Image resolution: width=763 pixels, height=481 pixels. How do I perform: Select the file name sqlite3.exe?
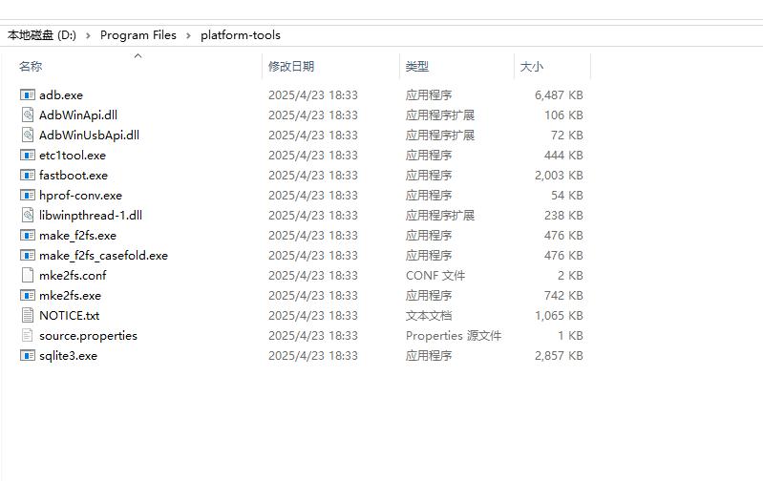click(x=68, y=356)
